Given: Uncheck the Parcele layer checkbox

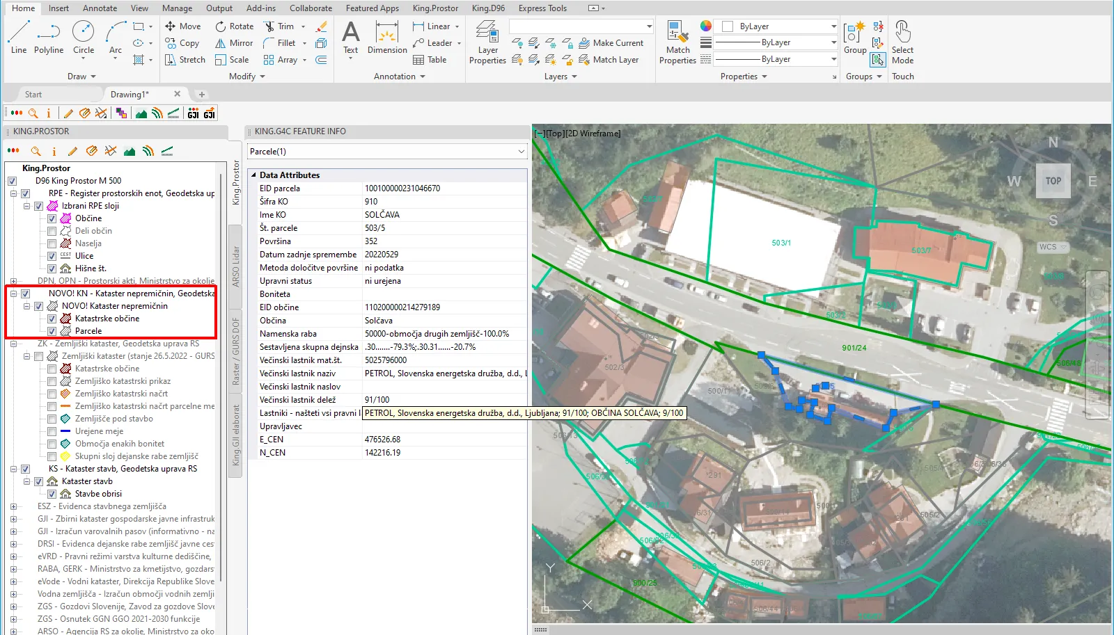Looking at the screenshot, I should pyautogui.click(x=52, y=331).
